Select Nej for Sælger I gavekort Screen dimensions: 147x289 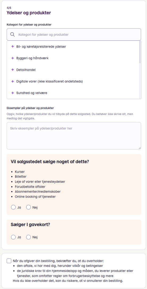(x=28, y=237)
